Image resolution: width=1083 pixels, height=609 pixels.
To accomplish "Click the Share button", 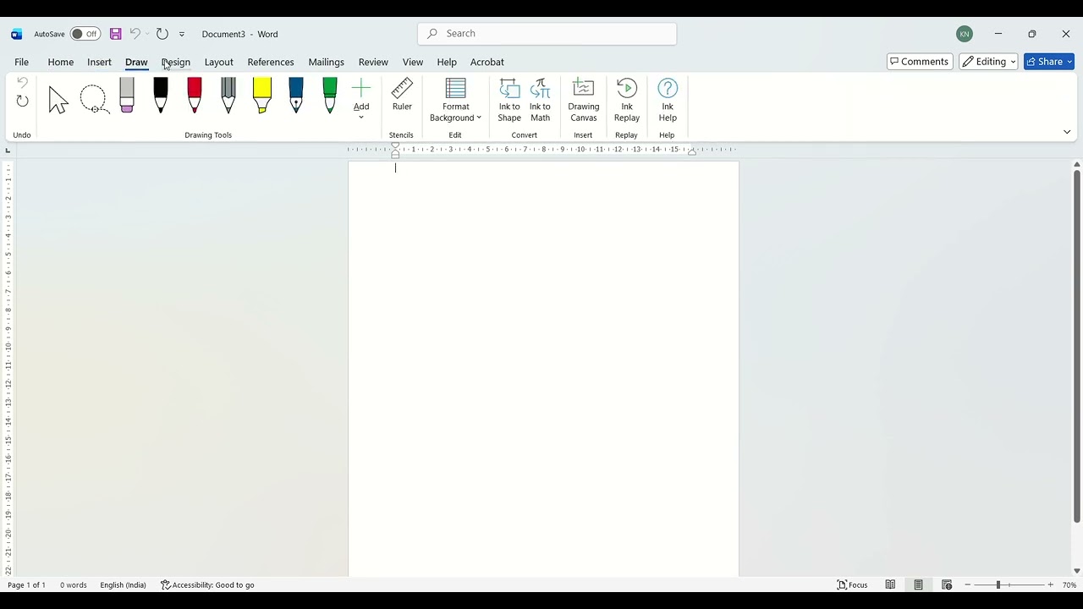I will (x=1049, y=62).
